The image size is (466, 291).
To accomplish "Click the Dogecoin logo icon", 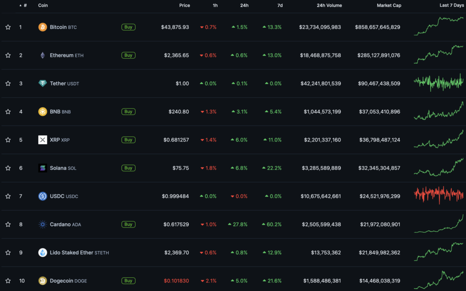I will click(x=42, y=281).
